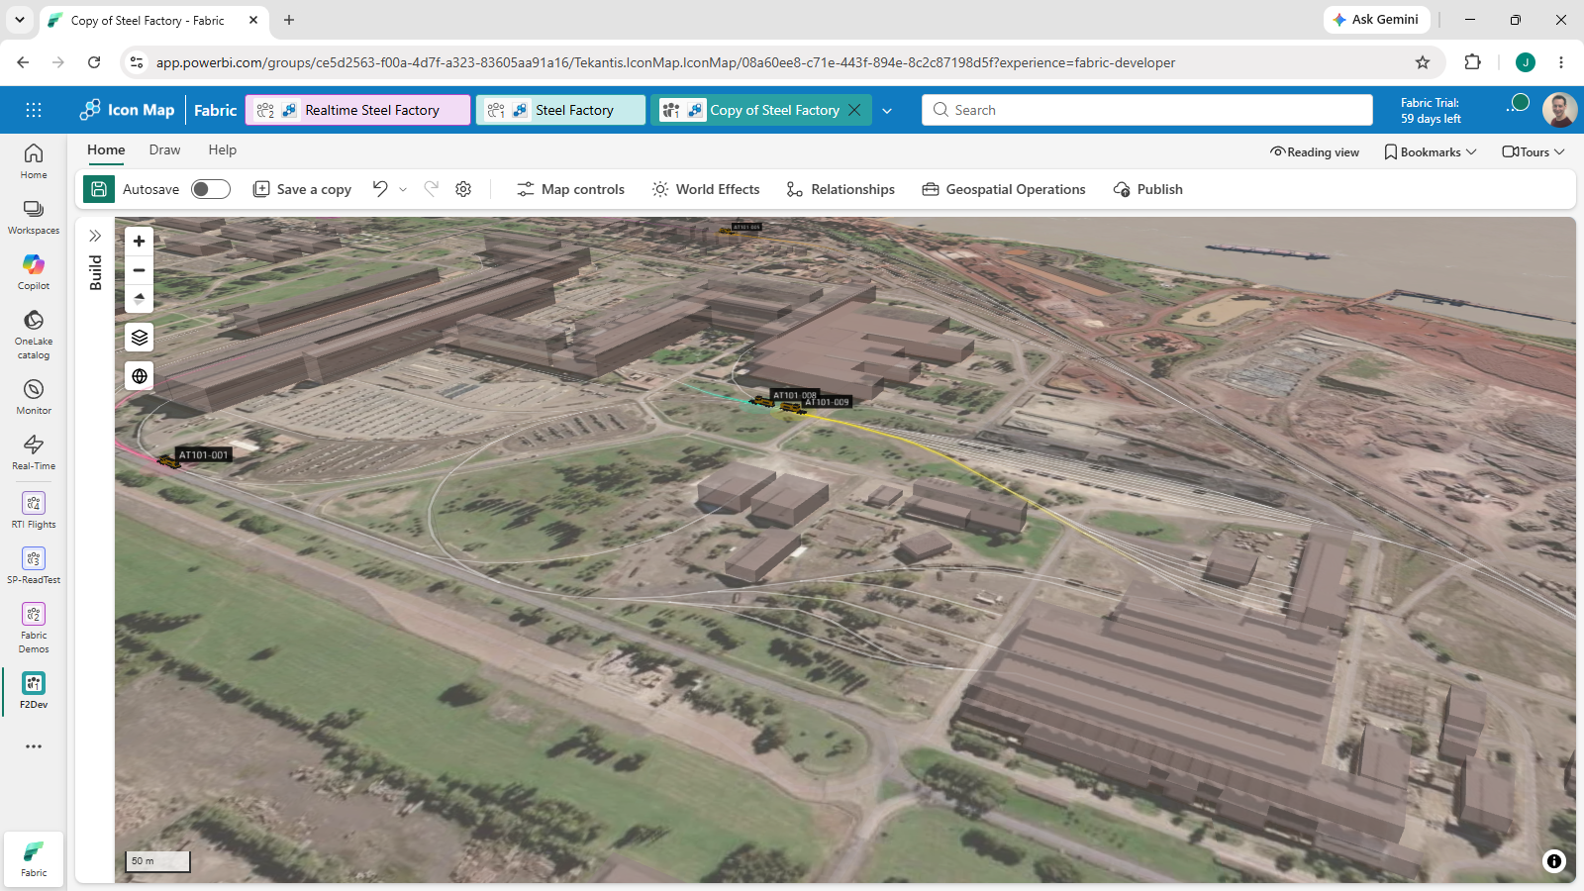Switch to Realtime Steel Factory tab
Viewport: 1584px width, 891px height.
358,110
